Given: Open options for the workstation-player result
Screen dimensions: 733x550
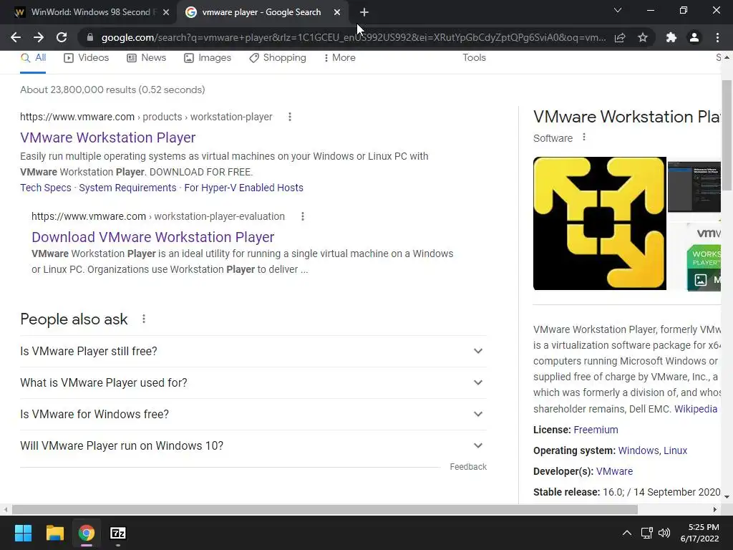Looking at the screenshot, I should coord(290,117).
